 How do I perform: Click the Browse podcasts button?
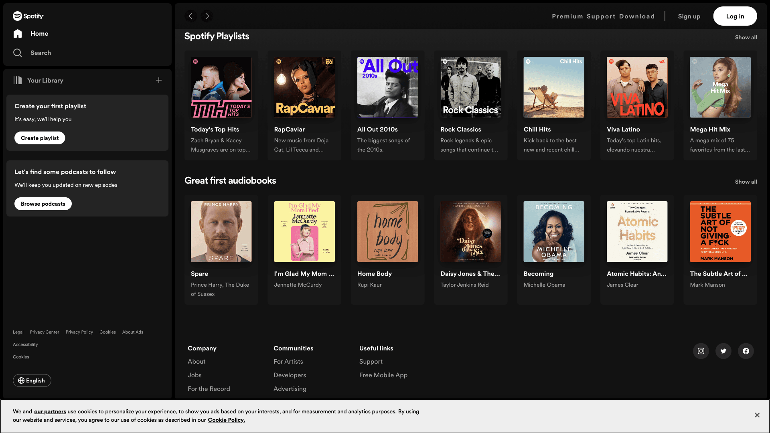click(x=43, y=204)
